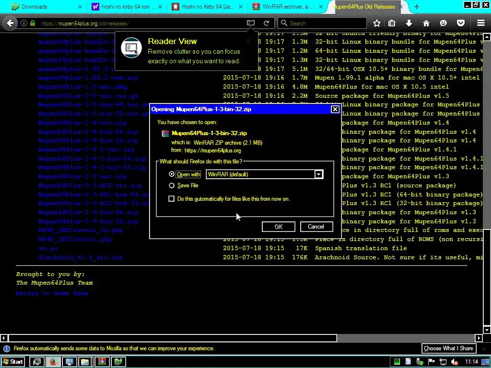Viewport: 491px width, 368px height.
Task: Show bookmarks list icon in toolbar
Action: [392, 23]
